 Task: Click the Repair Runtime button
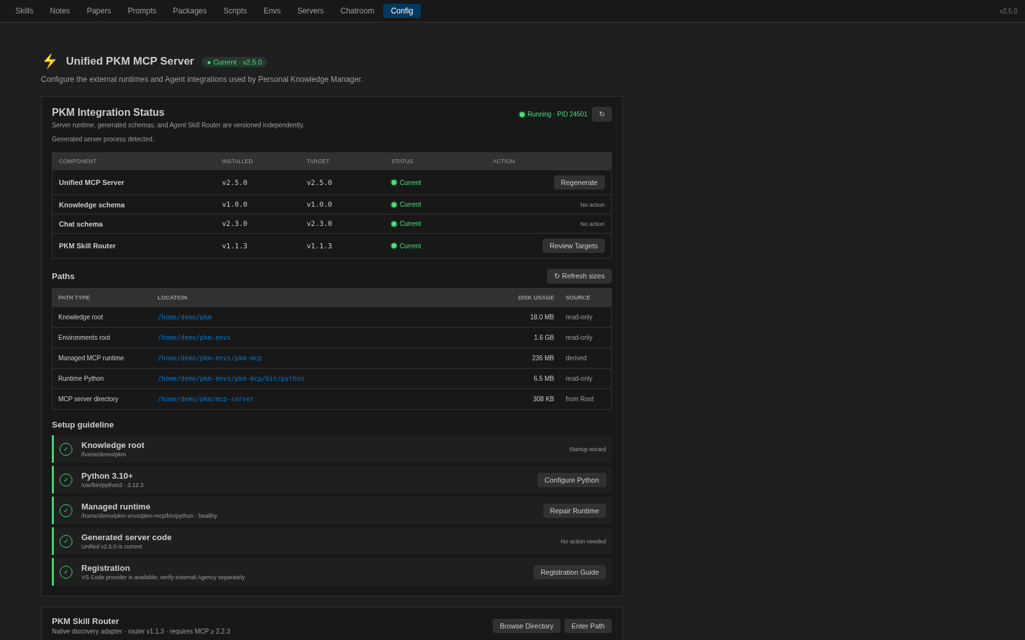tap(574, 511)
